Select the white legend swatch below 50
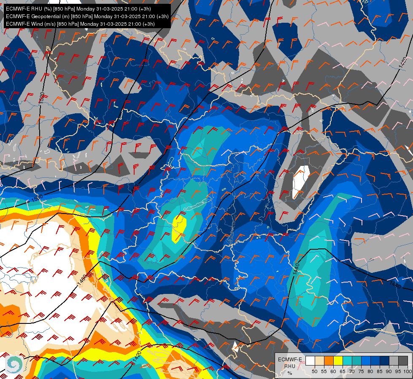This screenshot has height=379, width=413. pyautogui.click(x=310, y=360)
